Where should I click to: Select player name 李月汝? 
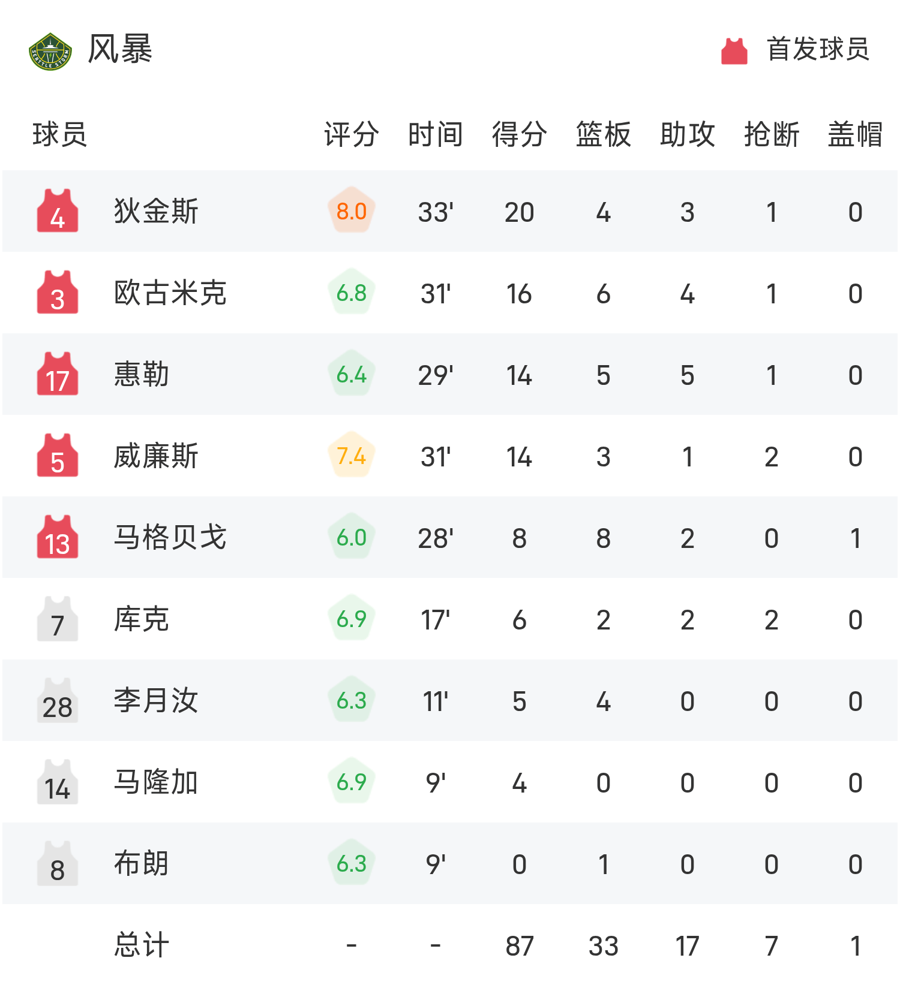(156, 701)
